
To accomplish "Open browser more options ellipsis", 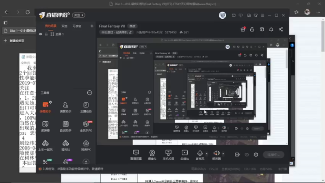I will tap(318, 12).
